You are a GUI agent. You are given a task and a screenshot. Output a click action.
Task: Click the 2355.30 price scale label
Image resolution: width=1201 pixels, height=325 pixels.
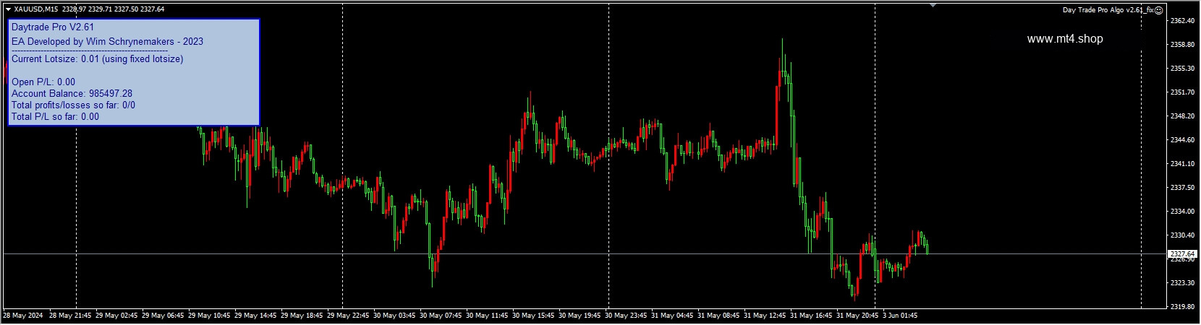pyautogui.click(x=1182, y=69)
